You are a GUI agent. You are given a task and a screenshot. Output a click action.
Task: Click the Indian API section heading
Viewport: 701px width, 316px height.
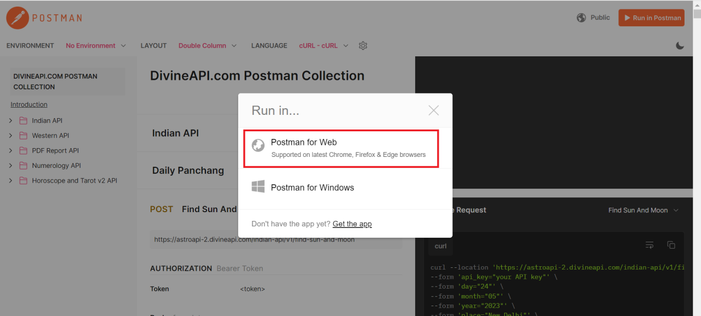175,133
